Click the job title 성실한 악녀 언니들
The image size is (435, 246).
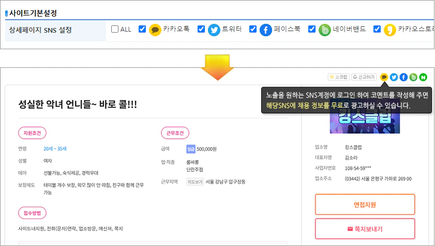(x=78, y=105)
